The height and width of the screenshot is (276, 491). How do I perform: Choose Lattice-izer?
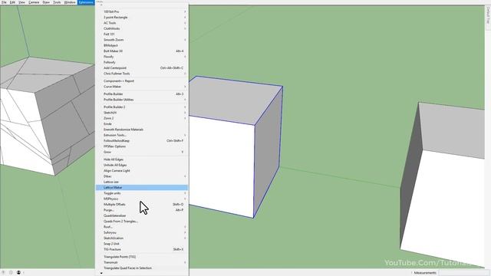141,182
